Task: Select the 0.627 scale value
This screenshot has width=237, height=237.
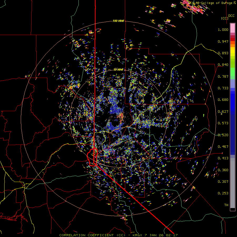Action: click(223, 112)
